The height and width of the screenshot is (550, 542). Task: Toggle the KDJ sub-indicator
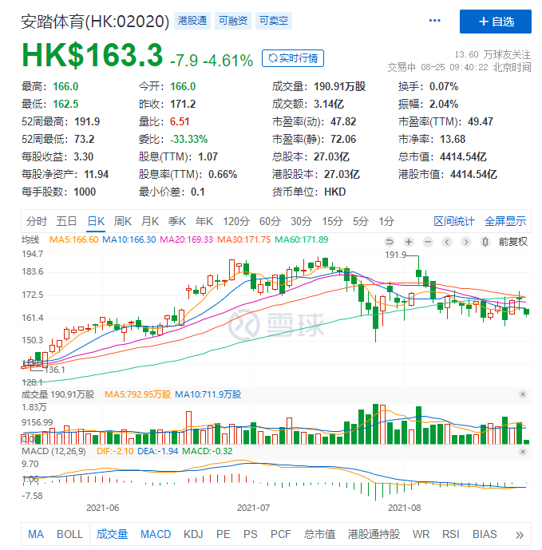tap(193, 534)
